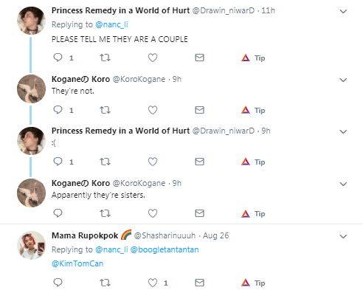Screen dimensions: 363x290
Task: Like Mama Rupokpok's @KimTomCan tweet
Action: click(x=153, y=283)
